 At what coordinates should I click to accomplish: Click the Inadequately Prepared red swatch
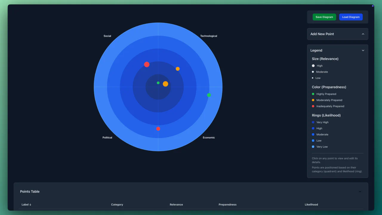(313, 106)
